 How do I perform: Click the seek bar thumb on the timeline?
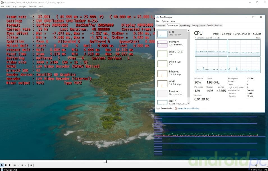tap(106, 162)
